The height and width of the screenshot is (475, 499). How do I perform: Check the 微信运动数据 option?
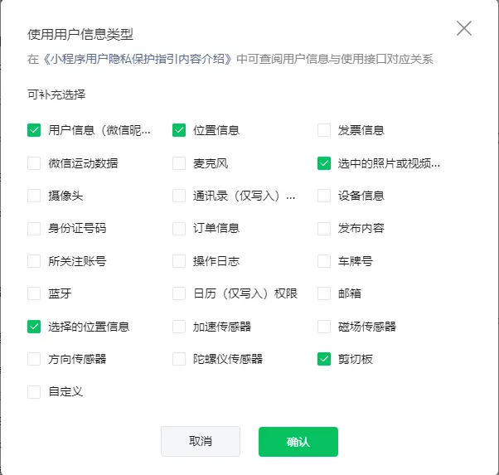34,163
